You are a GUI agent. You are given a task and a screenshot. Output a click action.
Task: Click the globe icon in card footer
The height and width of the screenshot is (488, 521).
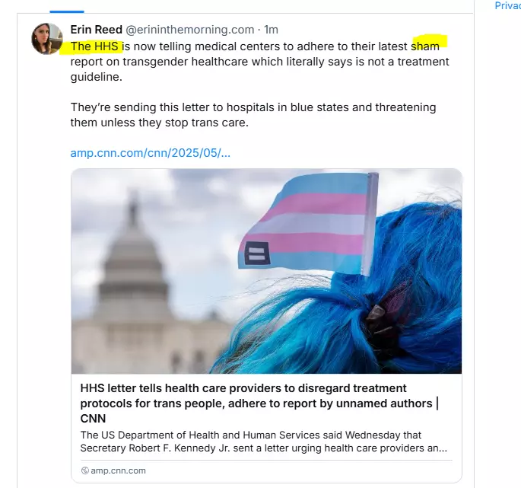click(85, 470)
